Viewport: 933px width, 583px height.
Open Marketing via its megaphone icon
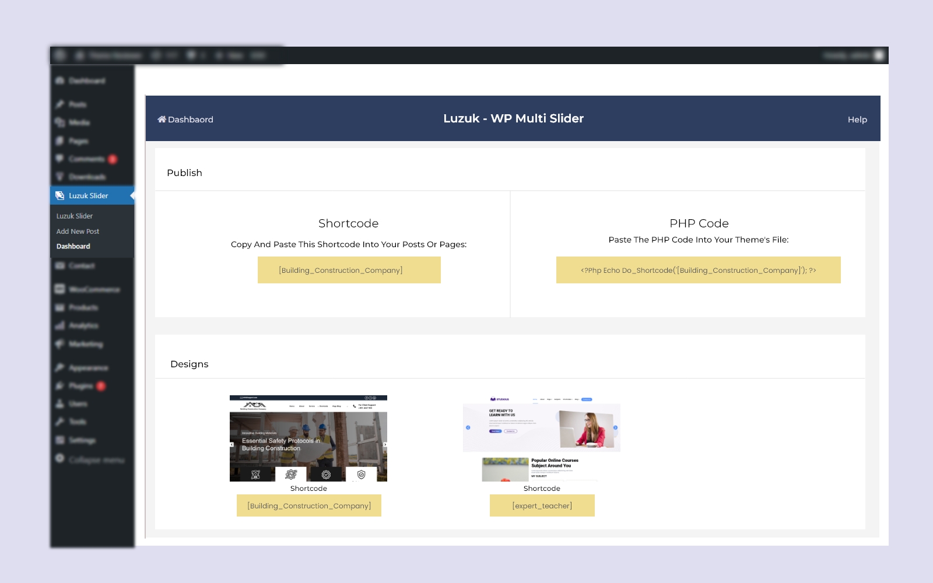tap(59, 344)
